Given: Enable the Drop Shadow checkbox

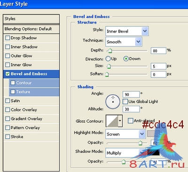Looking at the screenshot, I should (8, 38).
